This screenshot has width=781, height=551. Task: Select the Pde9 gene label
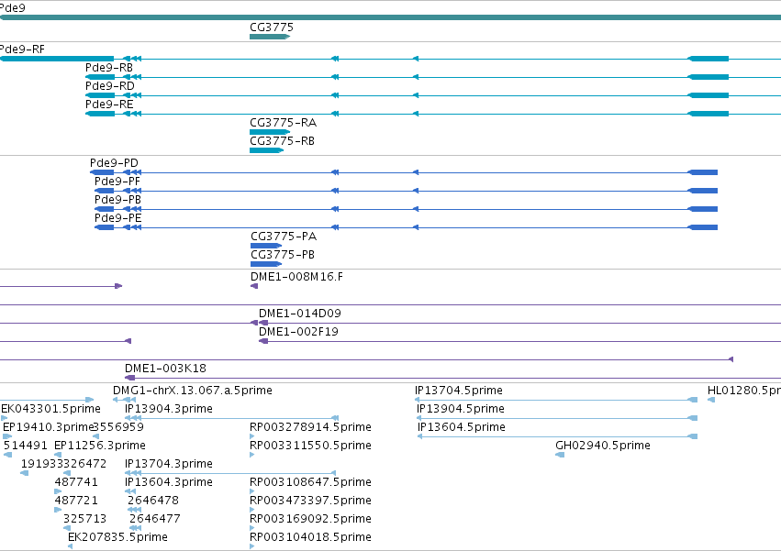pyautogui.click(x=13, y=8)
